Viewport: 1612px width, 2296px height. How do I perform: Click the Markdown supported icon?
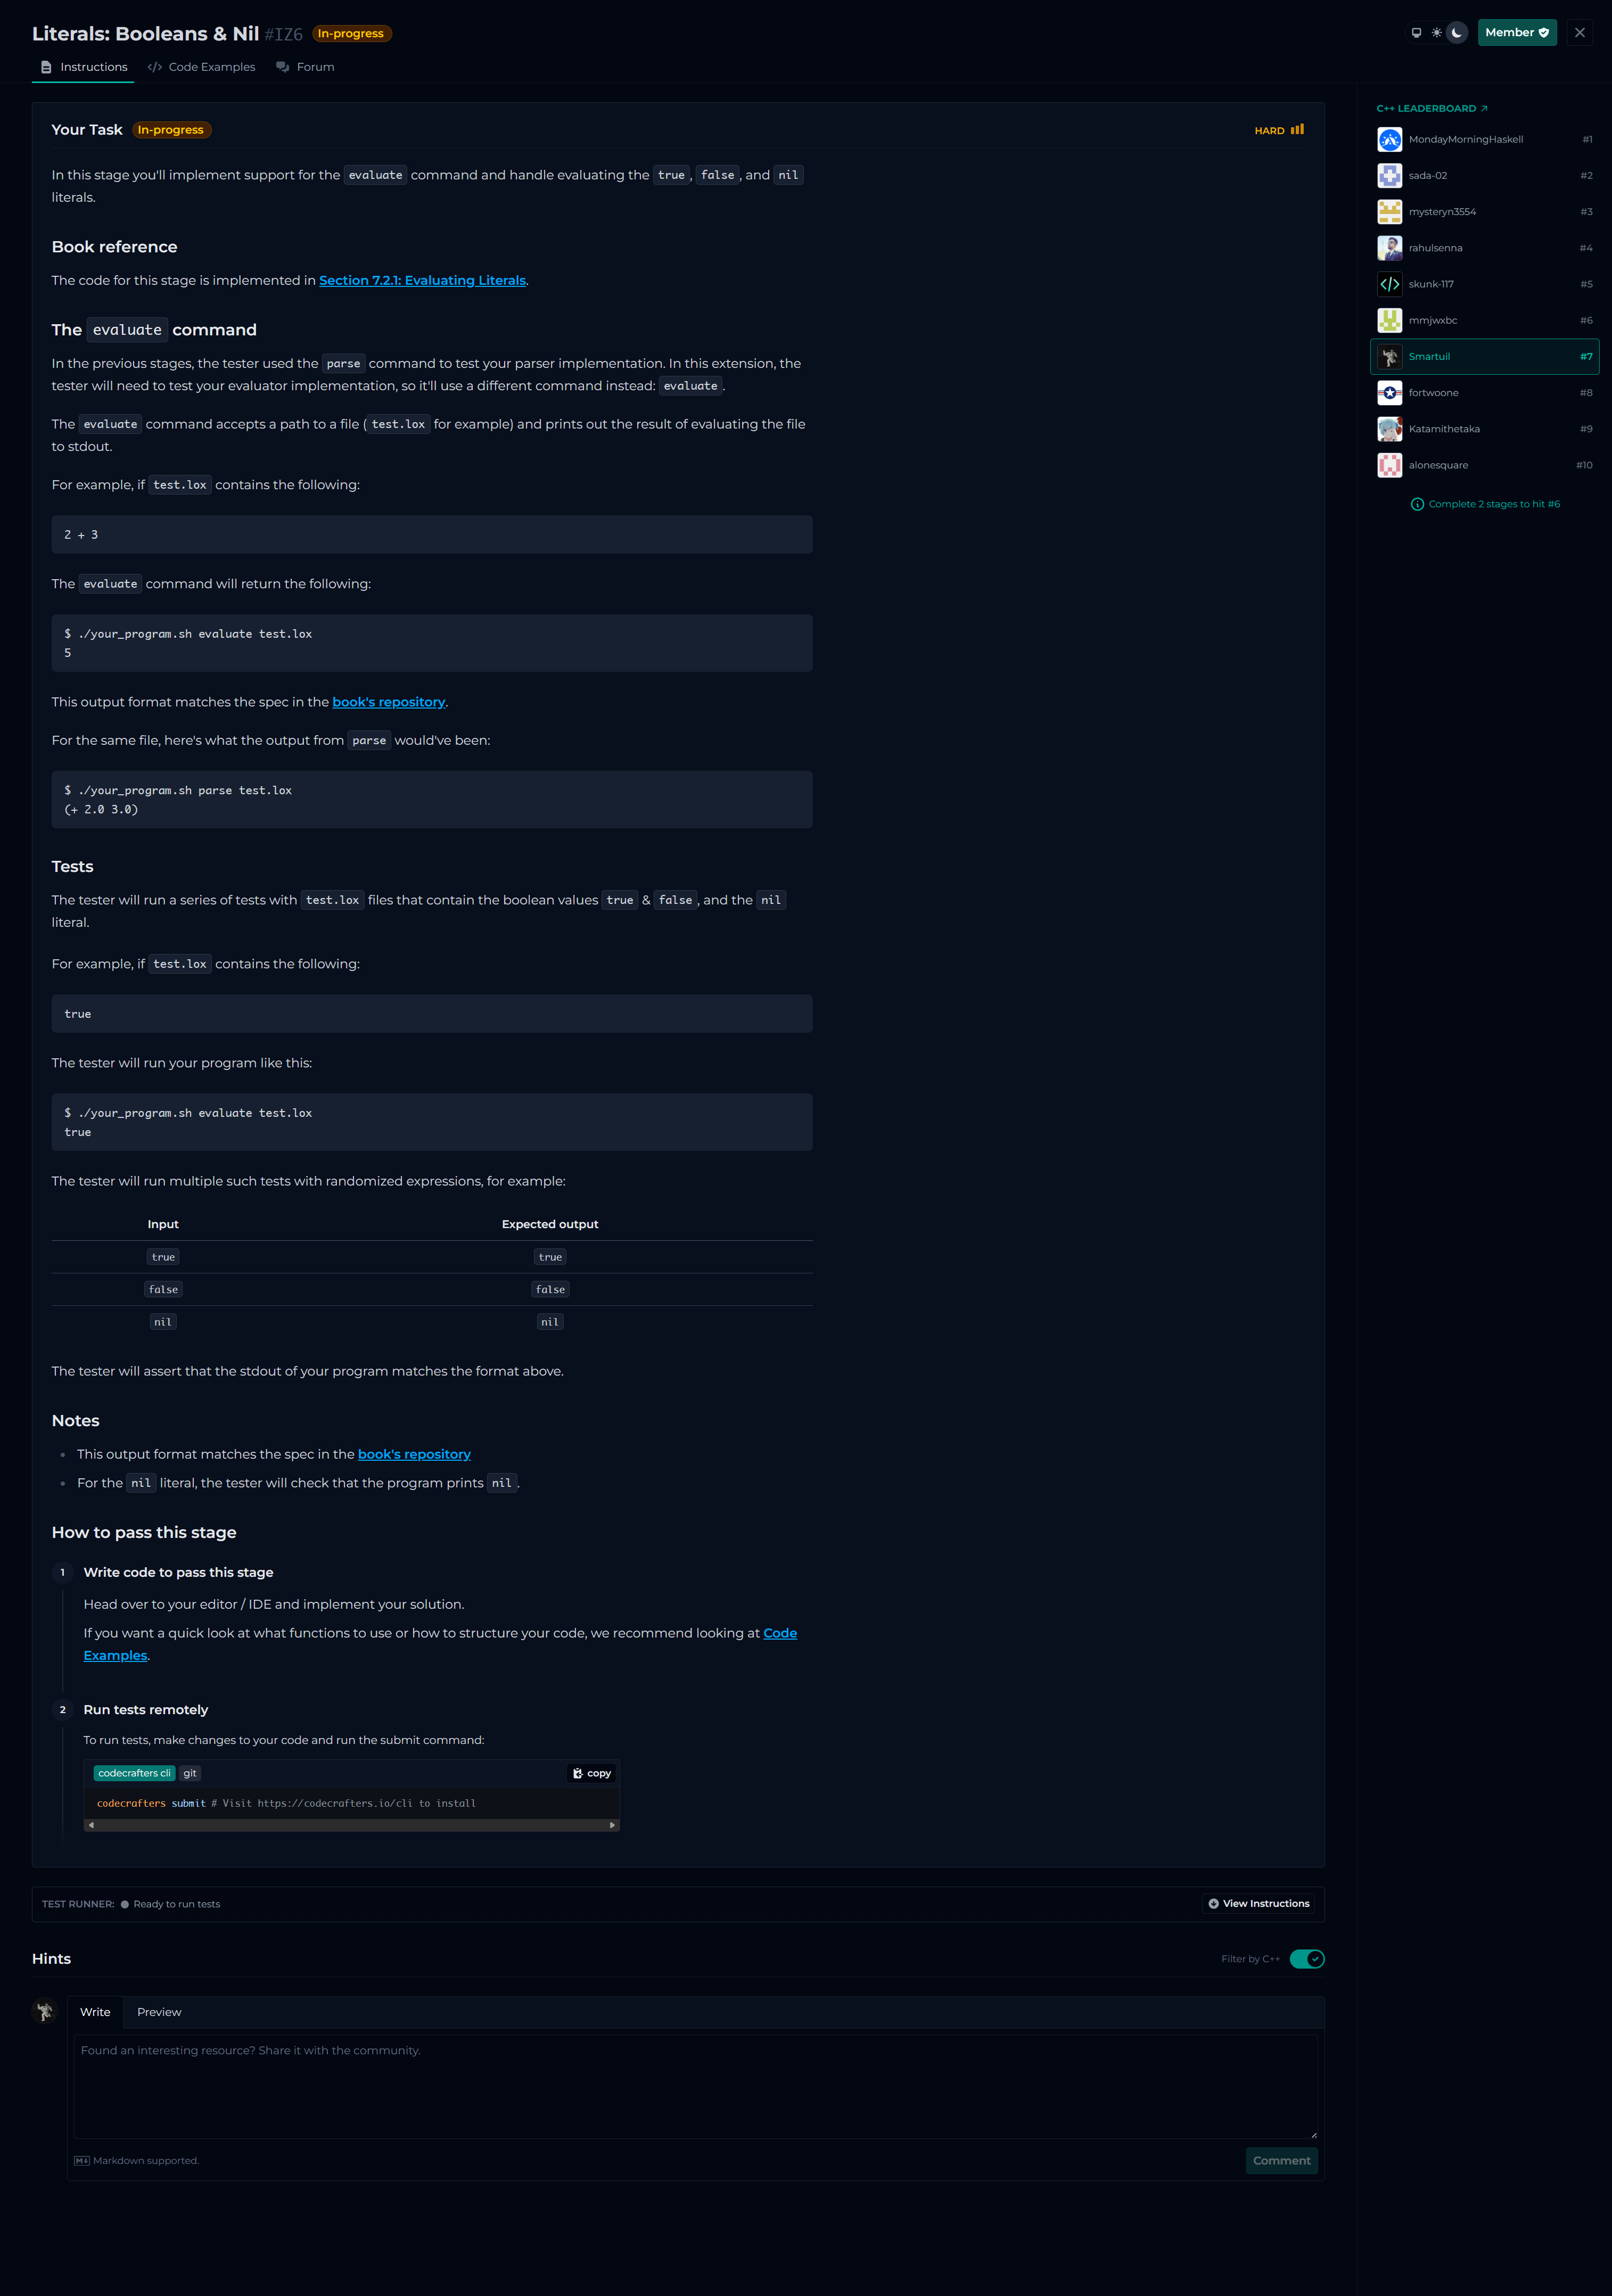pyautogui.click(x=81, y=2161)
